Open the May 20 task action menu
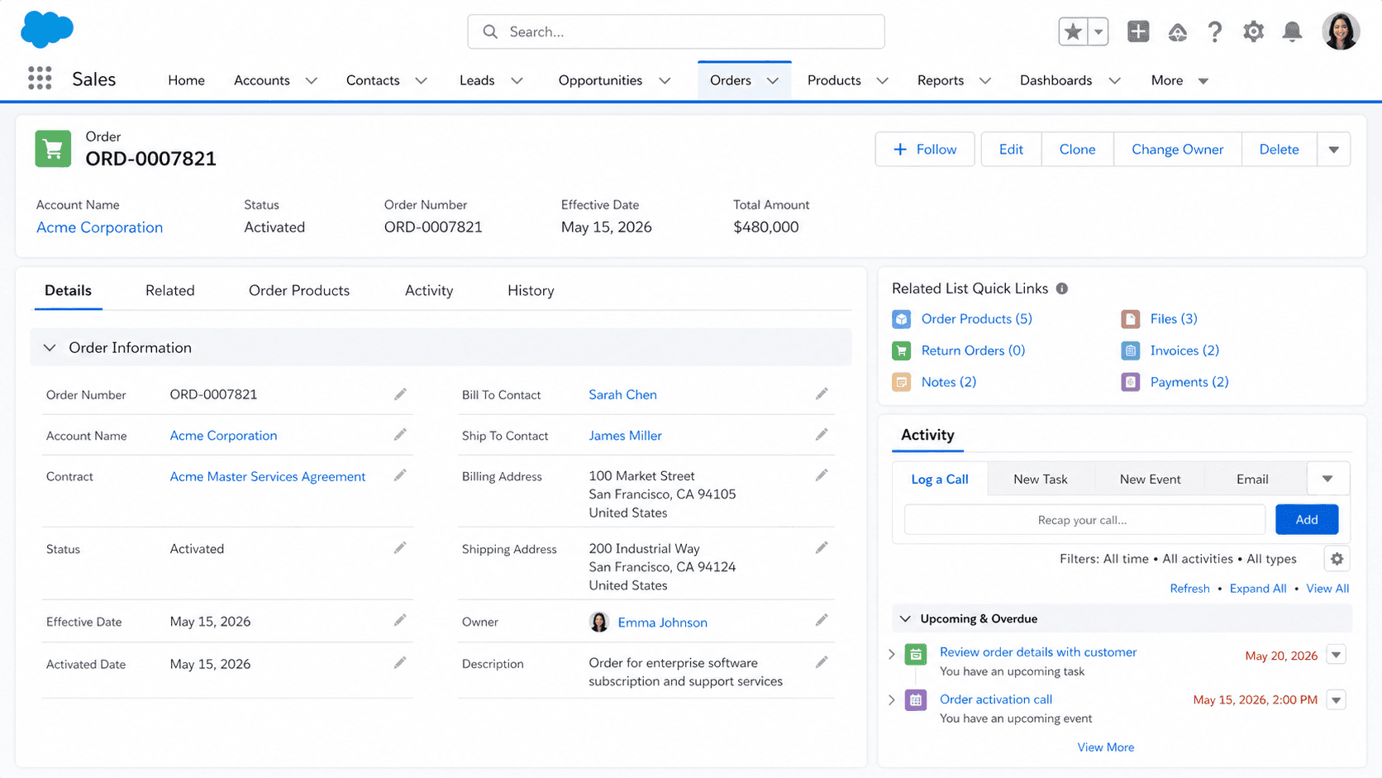The image size is (1382, 778). (x=1337, y=655)
